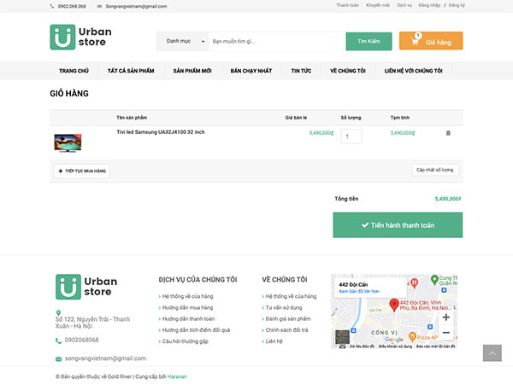
Task: Click the footer phone number 0902068068
Action: coord(81,340)
